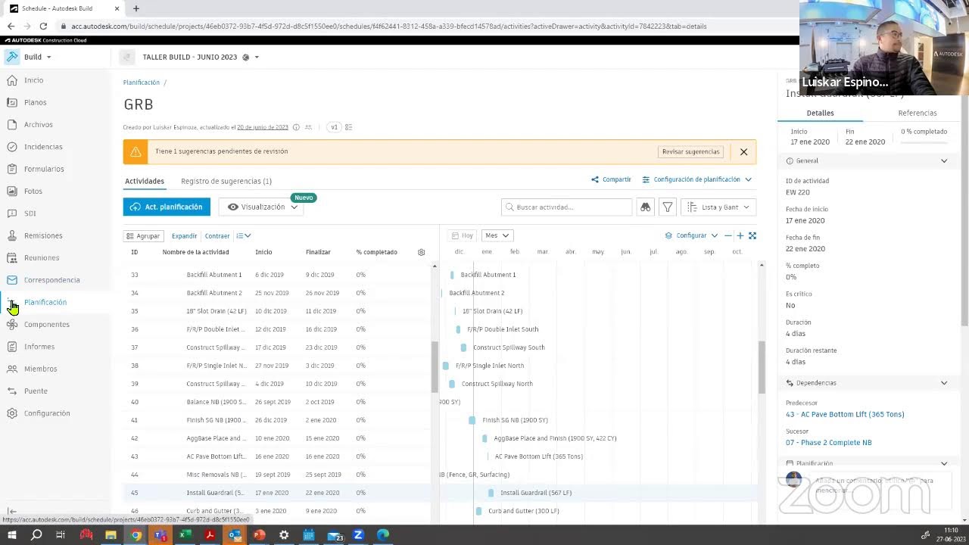
Task: Click info icon next to update date
Action: click(x=296, y=127)
